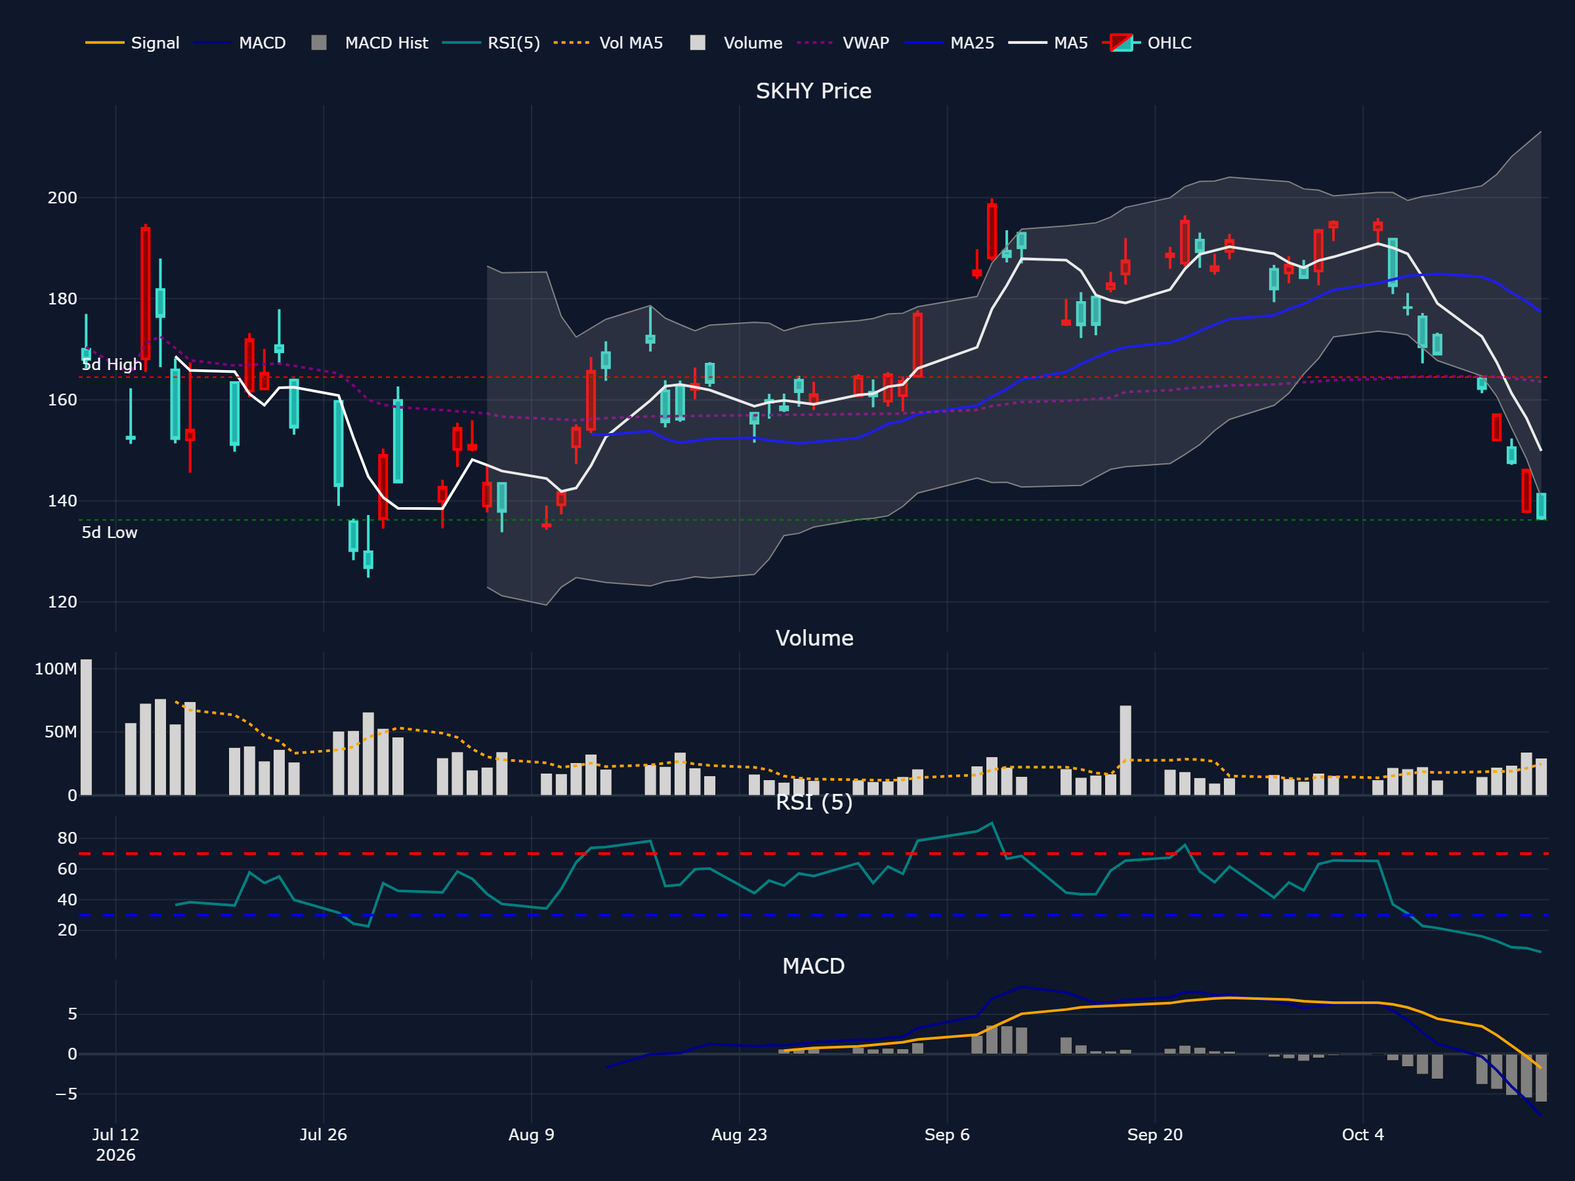Image resolution: width=1575 pixels, height=1181 pixels.
Task: Click the final MACD histogram bar
Action: pos(1541,1078)
